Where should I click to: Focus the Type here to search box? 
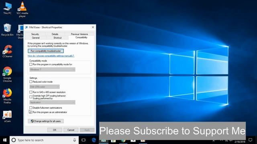coord(44,140)
